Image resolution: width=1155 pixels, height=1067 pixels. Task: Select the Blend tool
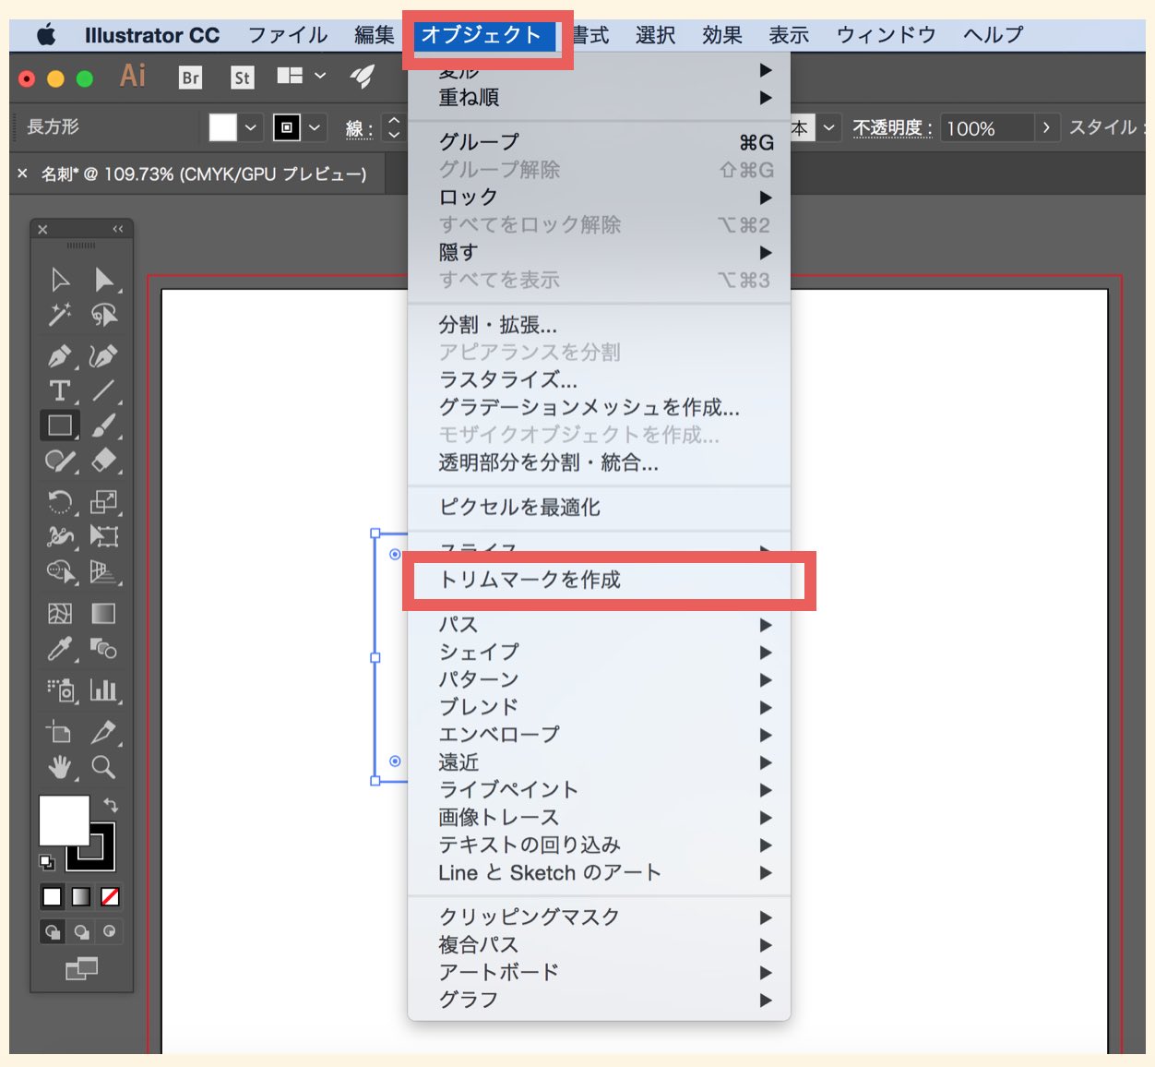pyautogui.click(x=103, y=650)
